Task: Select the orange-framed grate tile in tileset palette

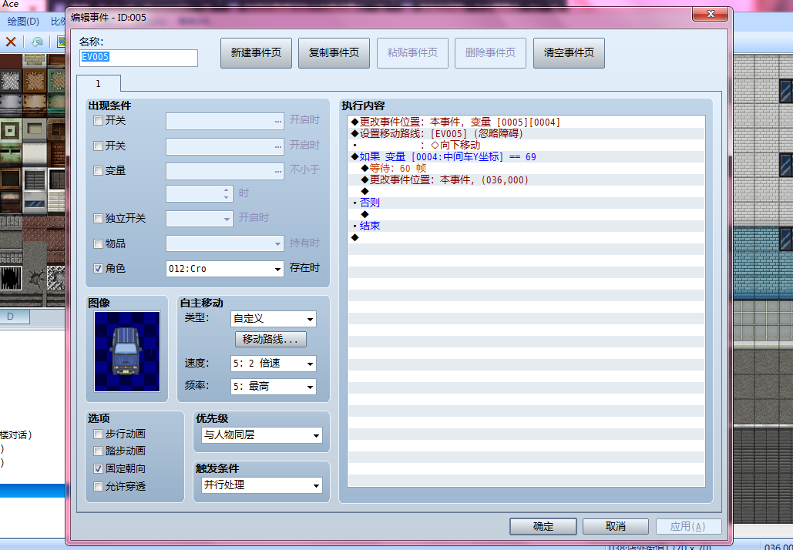Action: 34,81
